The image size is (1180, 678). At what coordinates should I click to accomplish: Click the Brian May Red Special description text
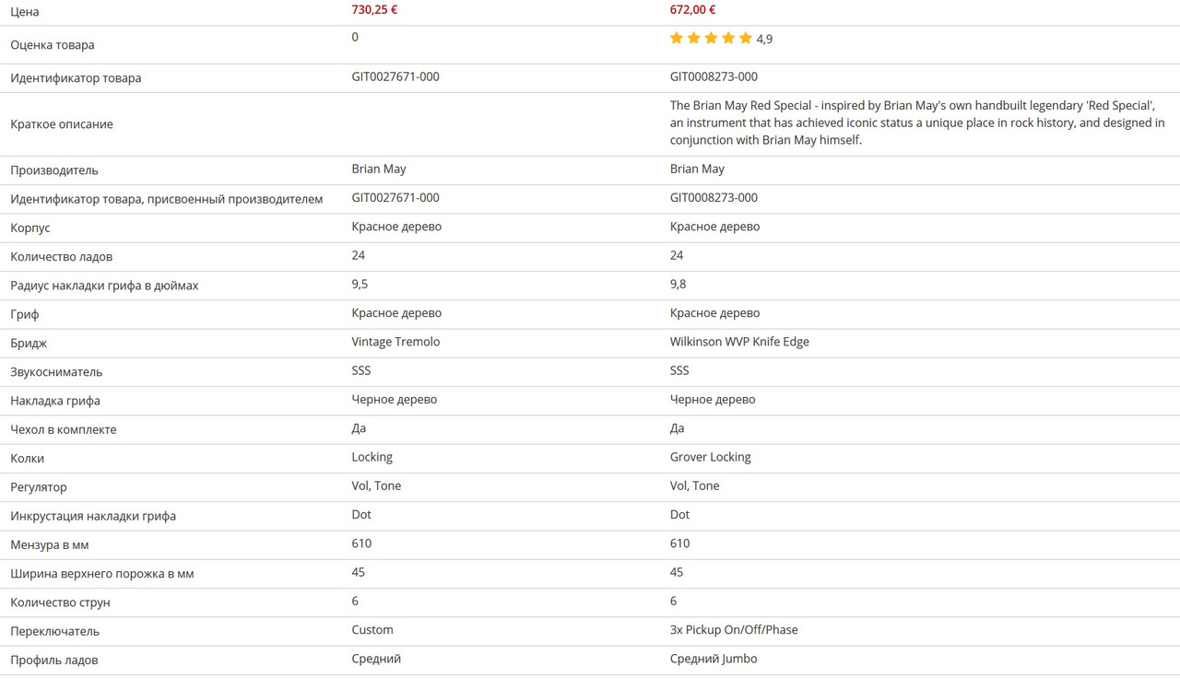coord(917,123)
